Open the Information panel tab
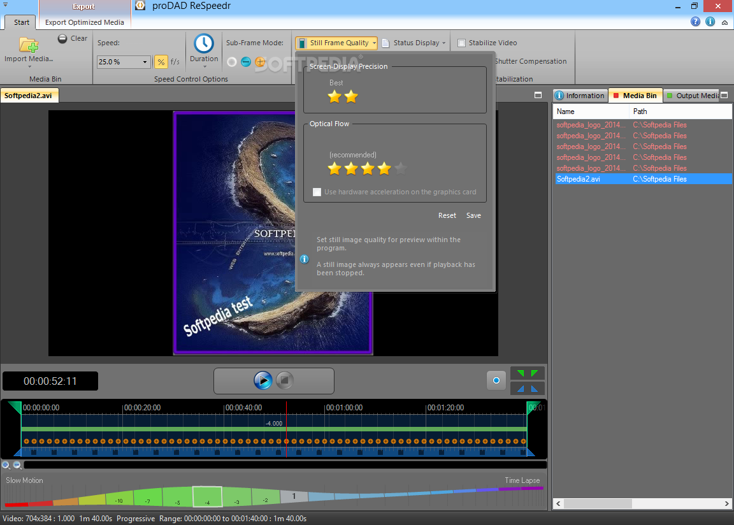 [580, 96]
